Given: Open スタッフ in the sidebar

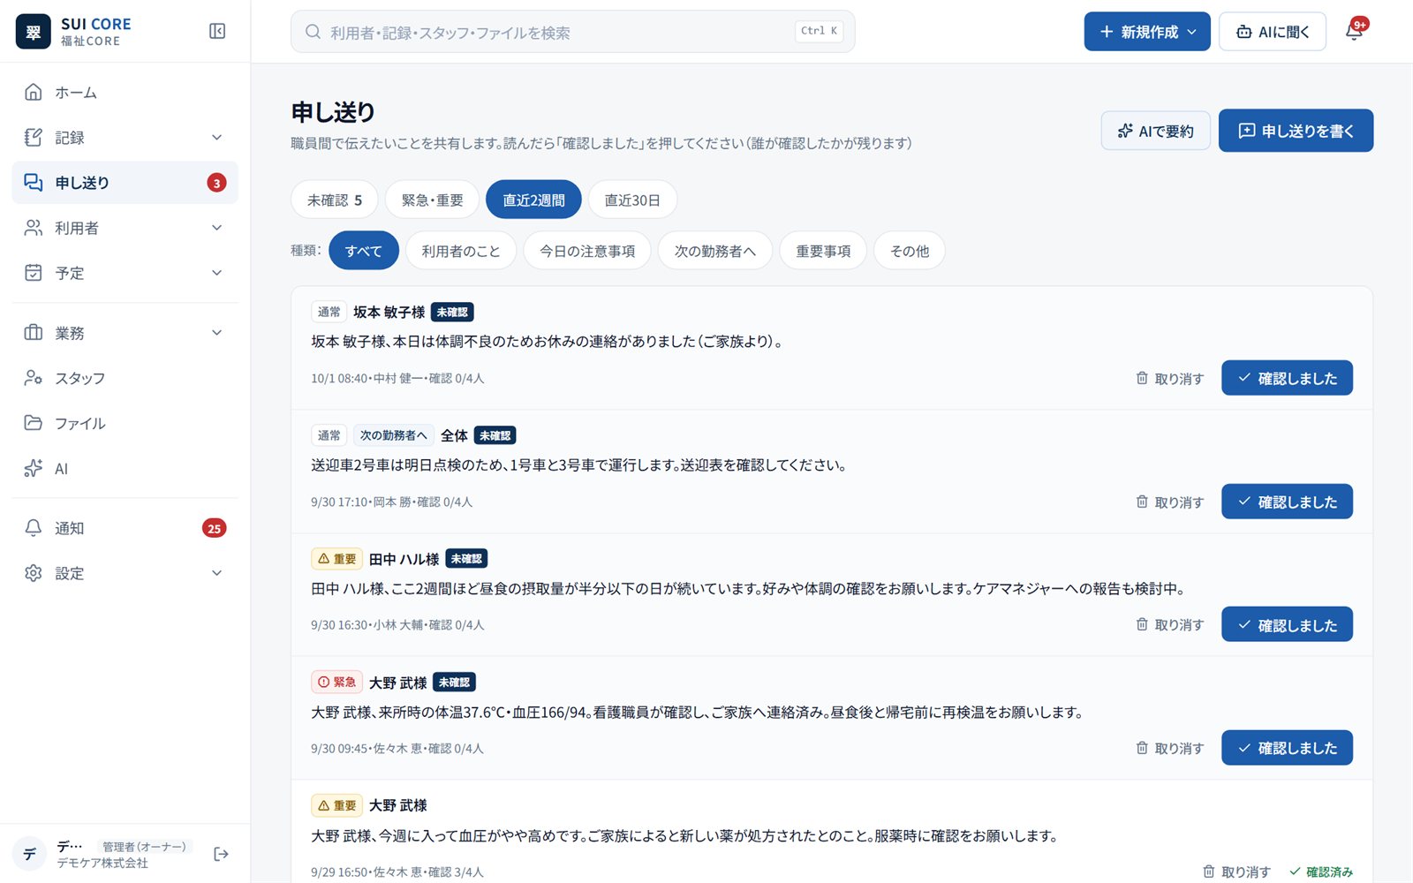Looking at the screenshot, I should point(125,378).
